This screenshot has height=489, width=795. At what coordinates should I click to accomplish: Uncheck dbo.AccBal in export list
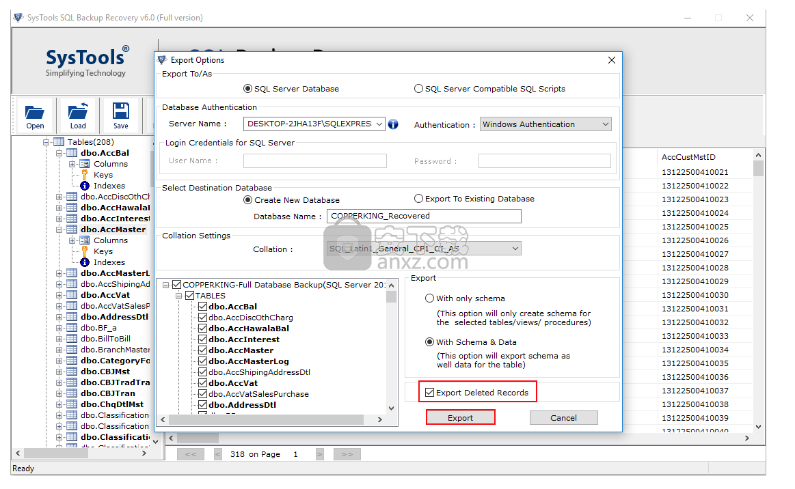coord(202,307)
